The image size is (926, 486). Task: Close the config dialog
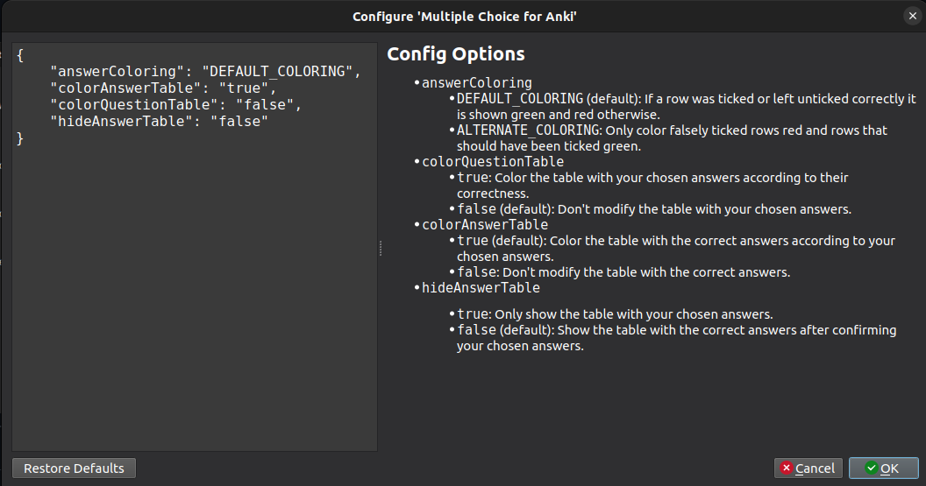click(x=913, y=16)
